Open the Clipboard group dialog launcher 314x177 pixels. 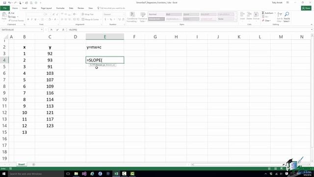(x=25, y=25)
